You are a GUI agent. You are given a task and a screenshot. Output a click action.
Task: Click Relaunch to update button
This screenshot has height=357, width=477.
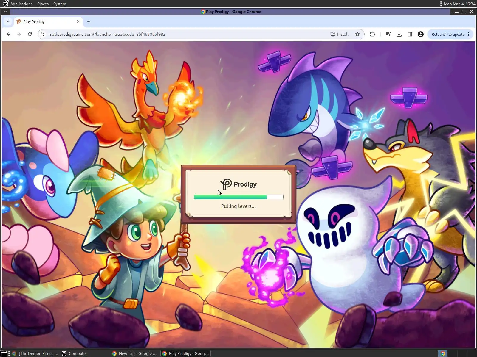(448, 34)
